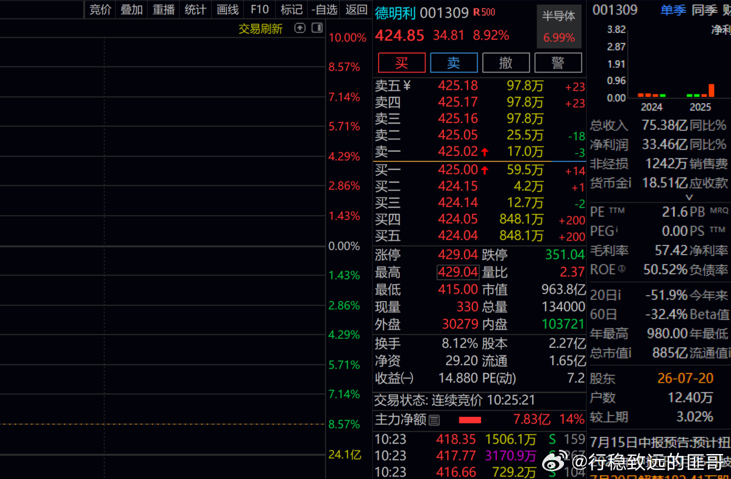Image resolution: width=731 pixels, height=479 pixels.
Task: Click the info icon beside 总市值
Action: pyautogui.click(x=629, y=353)
